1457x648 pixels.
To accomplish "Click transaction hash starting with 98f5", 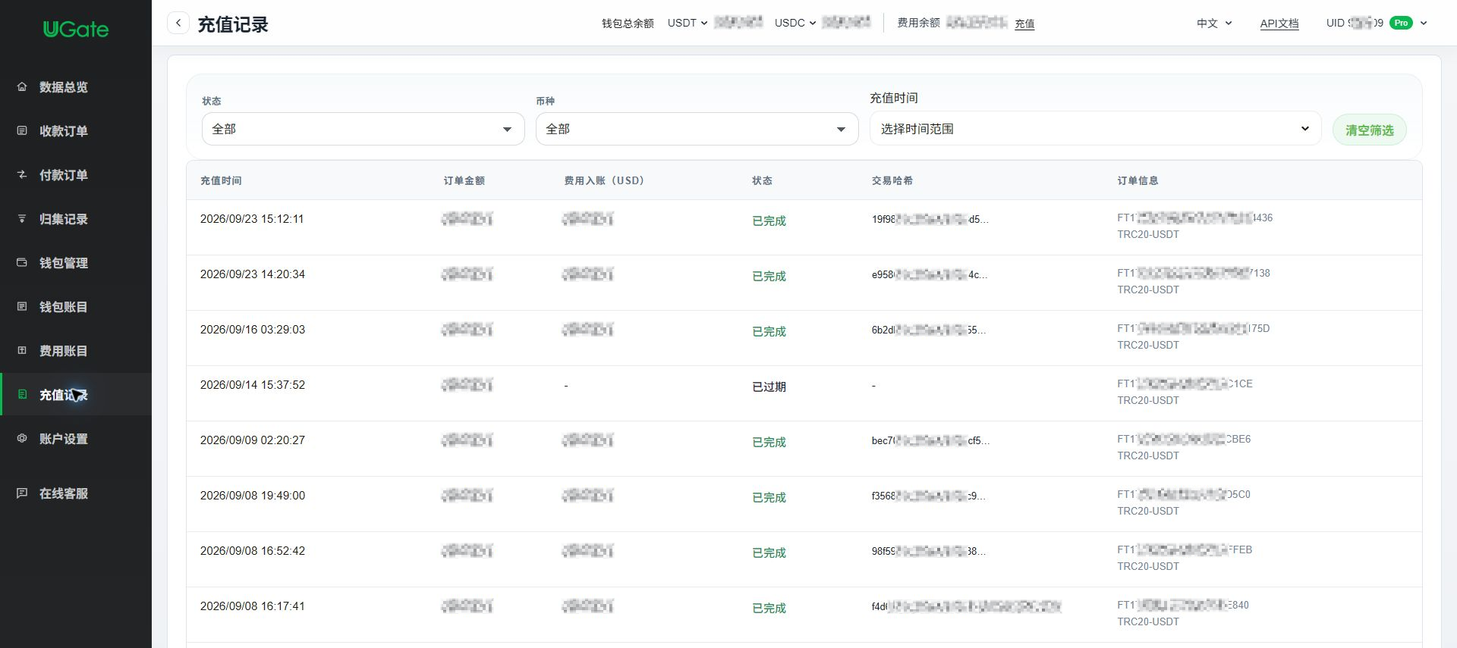I will tap(929, 551).
